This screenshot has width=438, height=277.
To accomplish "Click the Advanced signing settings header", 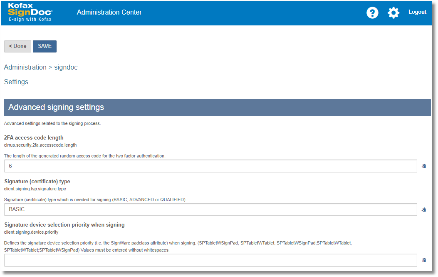I will click(x=217, y=107).
